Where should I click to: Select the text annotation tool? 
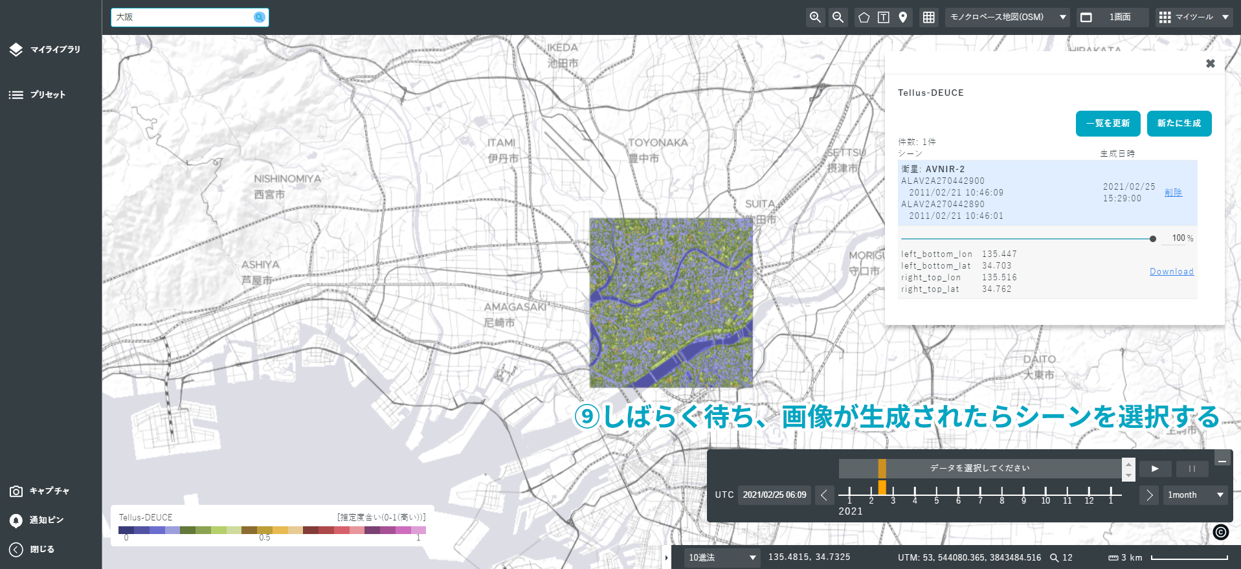(884, 17)
